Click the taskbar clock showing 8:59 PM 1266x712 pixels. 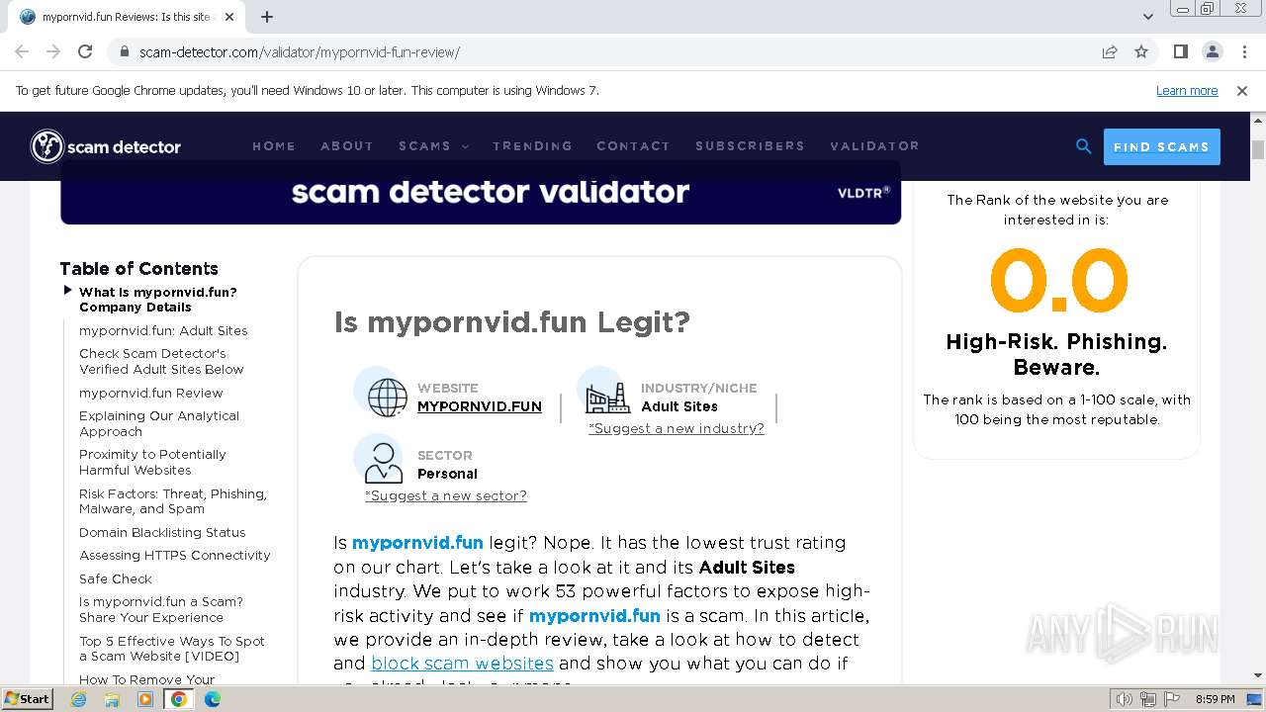click(1215, 699)
